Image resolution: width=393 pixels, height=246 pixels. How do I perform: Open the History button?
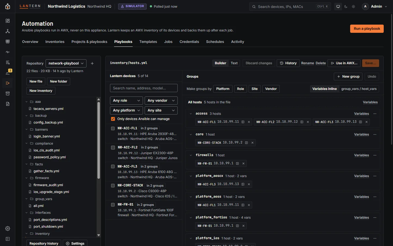(x=288, y=63)
